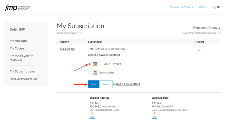Click the JMP Statistical Discovery logo
This screenshot has width=225, height=121.
[x=17, y=7]
